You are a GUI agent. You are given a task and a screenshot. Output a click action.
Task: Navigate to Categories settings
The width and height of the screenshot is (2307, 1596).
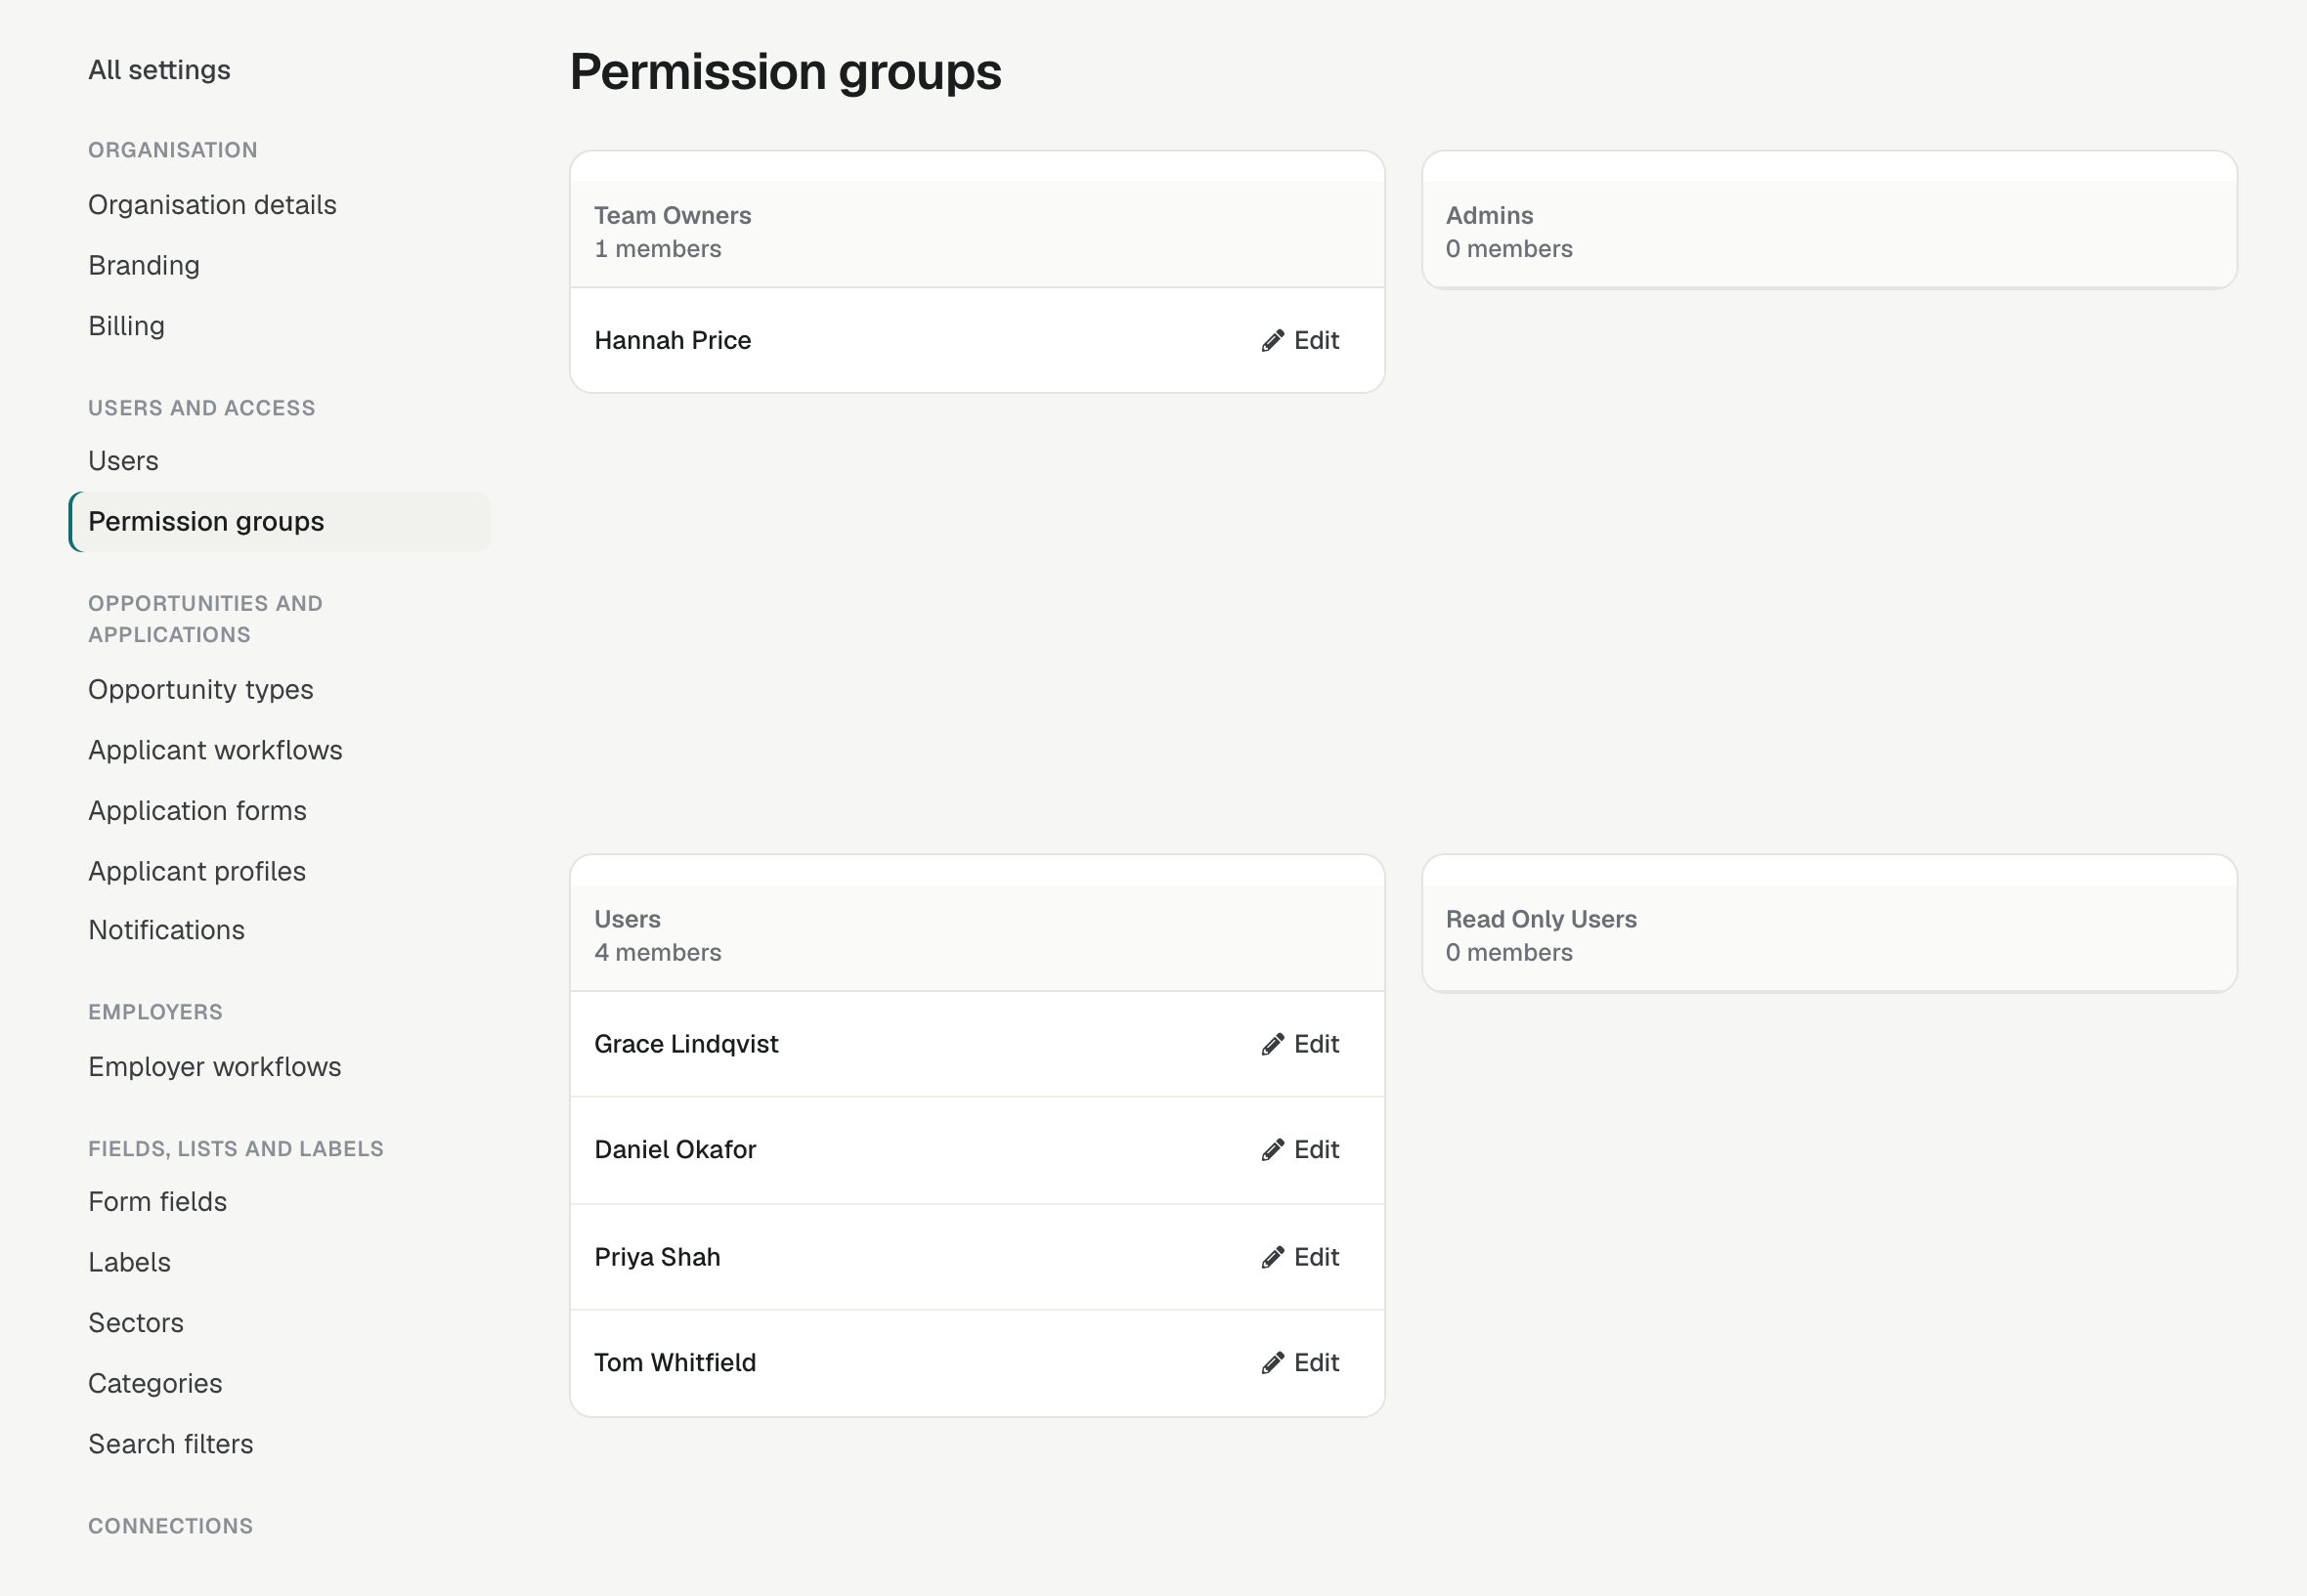[155, 1384]
